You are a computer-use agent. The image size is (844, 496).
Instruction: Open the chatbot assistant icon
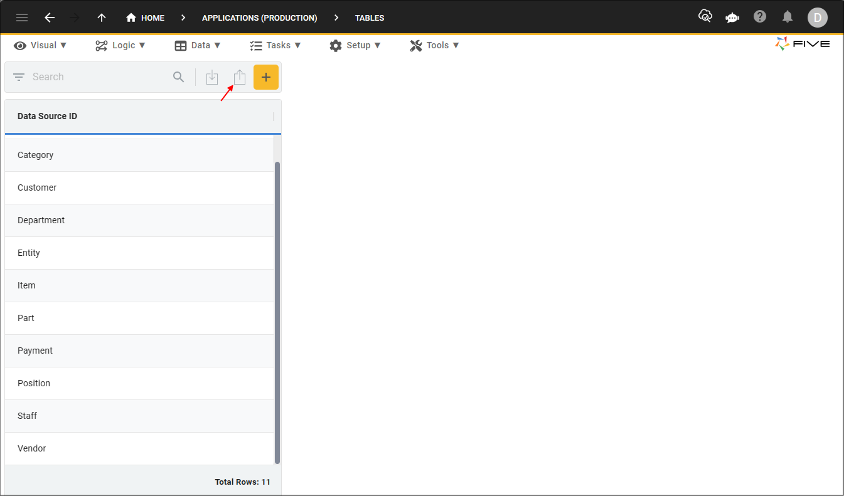tap(732, 17)
